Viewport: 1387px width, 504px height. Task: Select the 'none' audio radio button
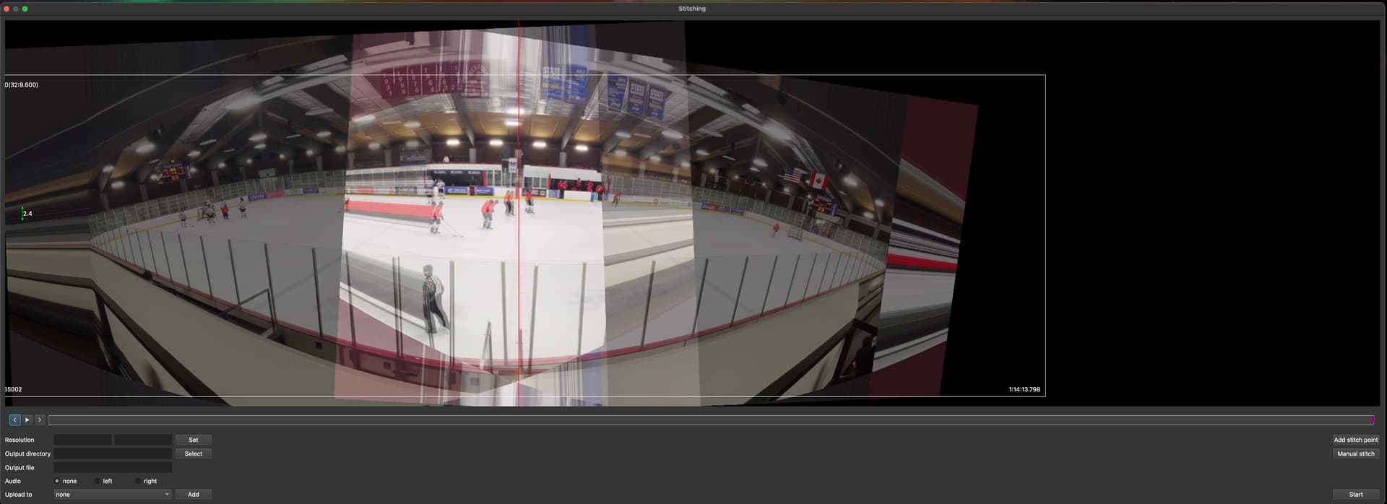pos(58,481)
